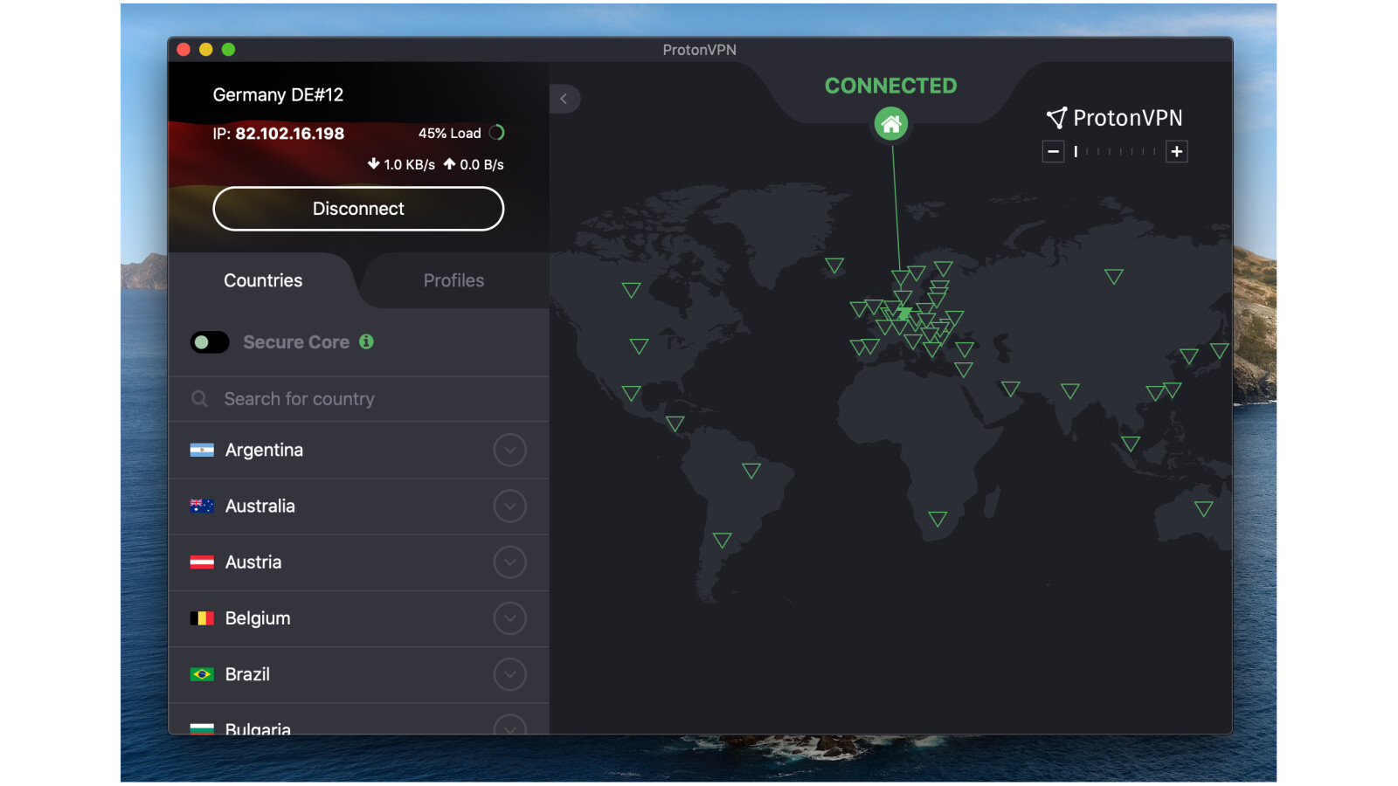Viewport: 1398px width, 786px height.
Task: Click the map zoom level slider
Action: [1115, 152]
